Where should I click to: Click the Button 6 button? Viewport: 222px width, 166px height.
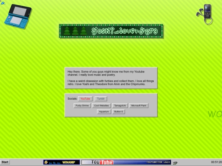(119, 111)
